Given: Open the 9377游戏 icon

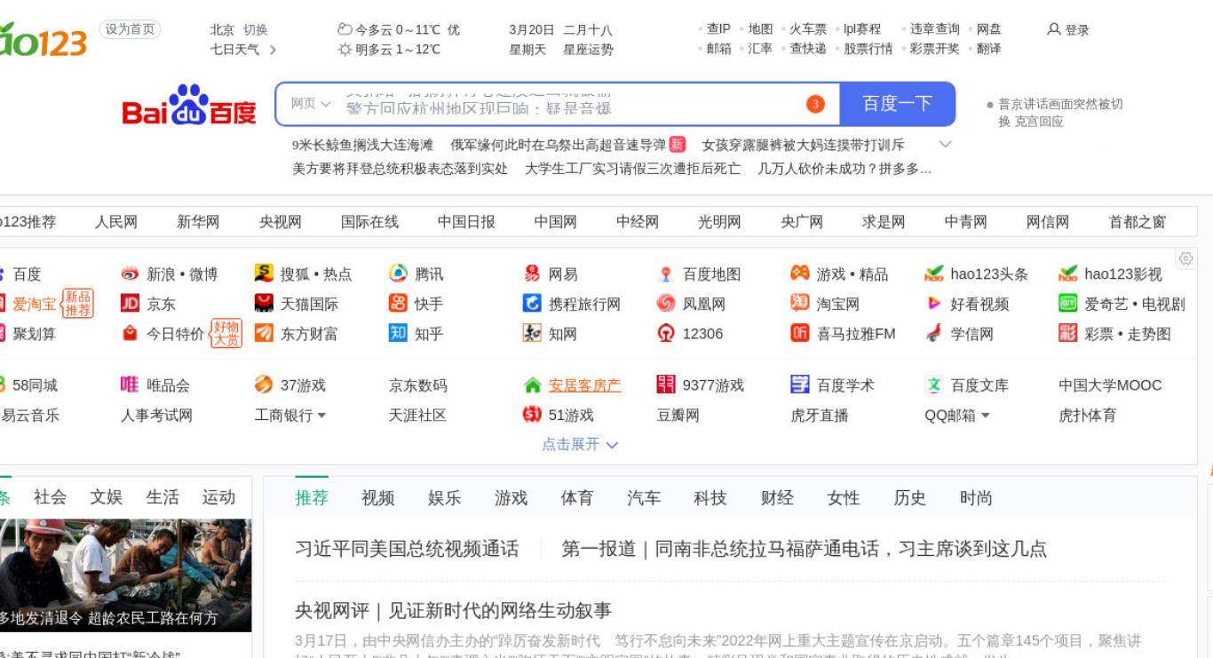Looking at the screenshot, I should 666,384.
